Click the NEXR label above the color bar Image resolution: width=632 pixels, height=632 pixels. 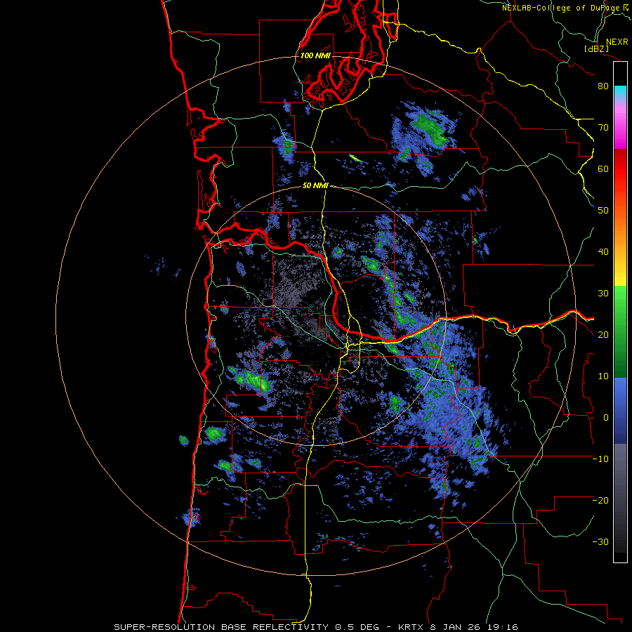(617, 42)
